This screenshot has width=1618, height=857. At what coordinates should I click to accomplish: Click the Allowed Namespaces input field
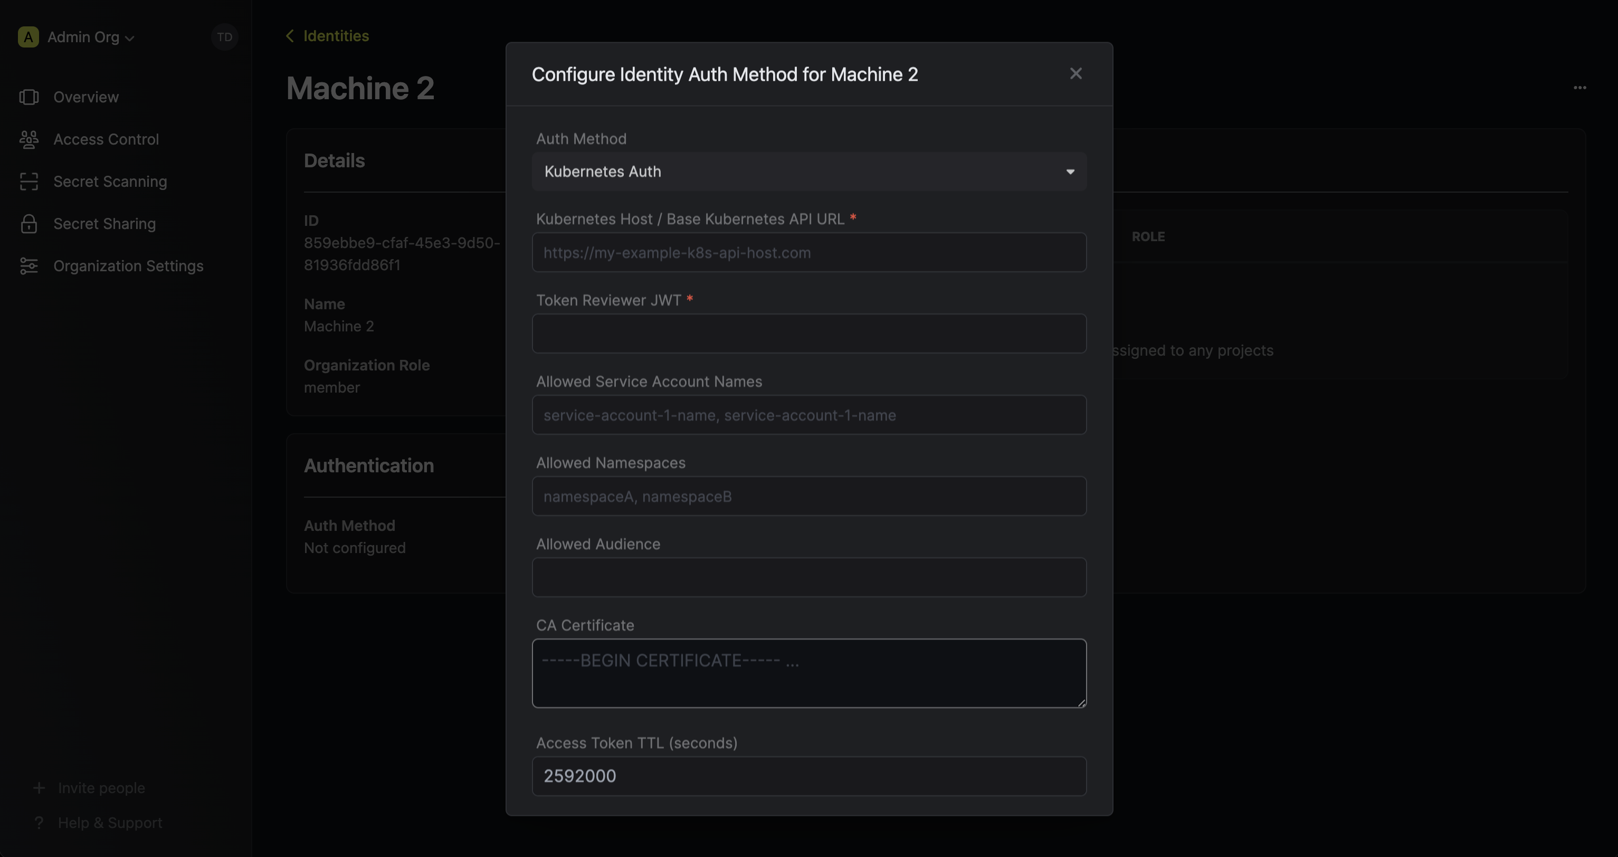click(x=808, y=497)
